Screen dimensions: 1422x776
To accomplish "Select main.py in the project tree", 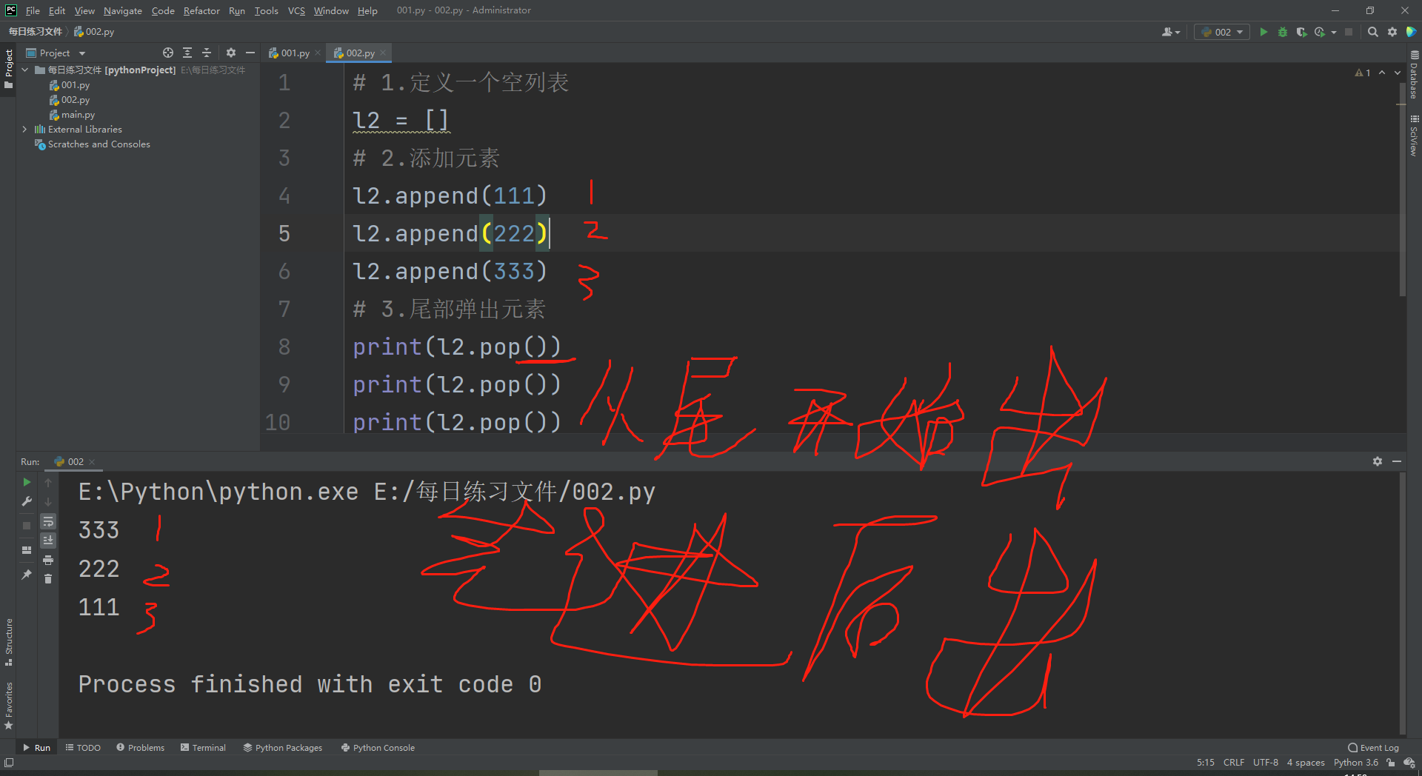I will tap(72, 114).
